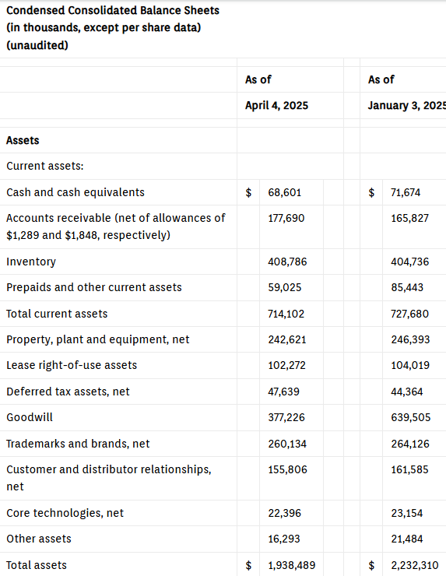Click Prepaids and other current assets label
Image resolution: width=446 pixels, height=576 pixels.
coord(94,287)
